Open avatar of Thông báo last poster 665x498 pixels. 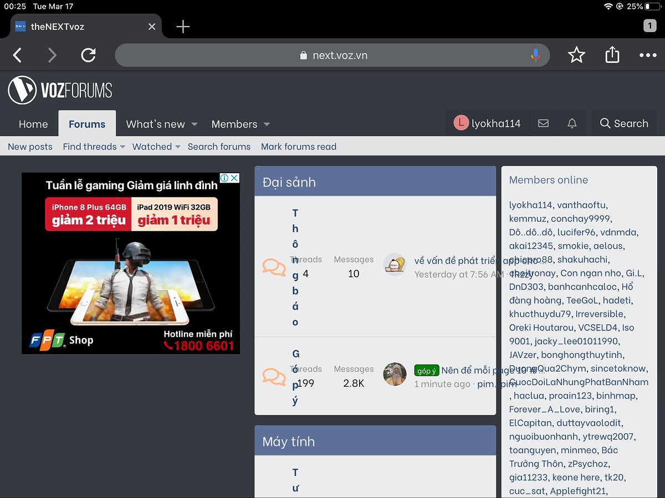pyautogui.click(x=395, y=265)
